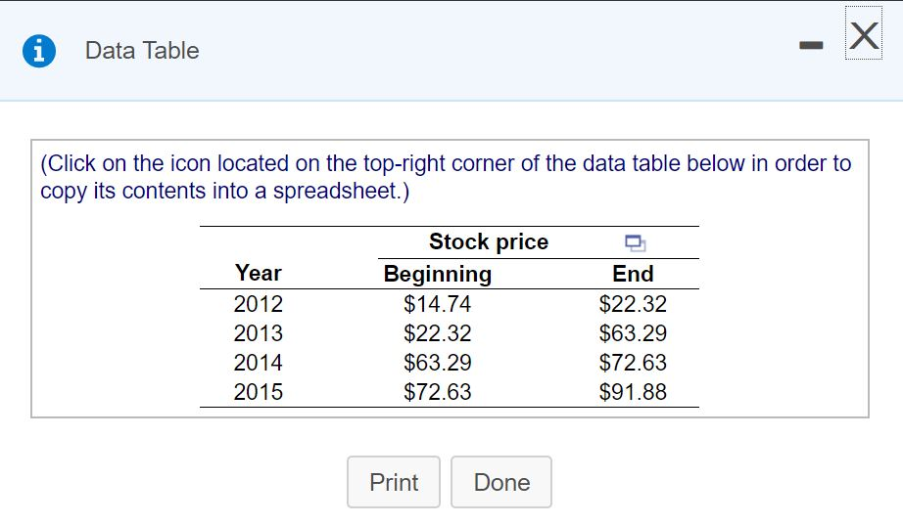Click the 2014 end price $72.63
The width and height of the screenshot is (903, 524).
(633, 363)
